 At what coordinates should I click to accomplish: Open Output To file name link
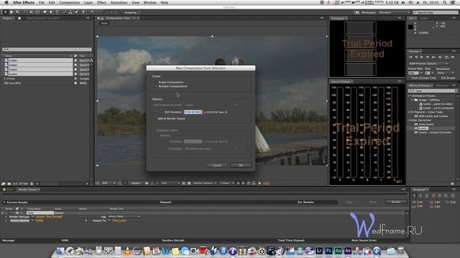pyautogui.click(x=119, y=221)
